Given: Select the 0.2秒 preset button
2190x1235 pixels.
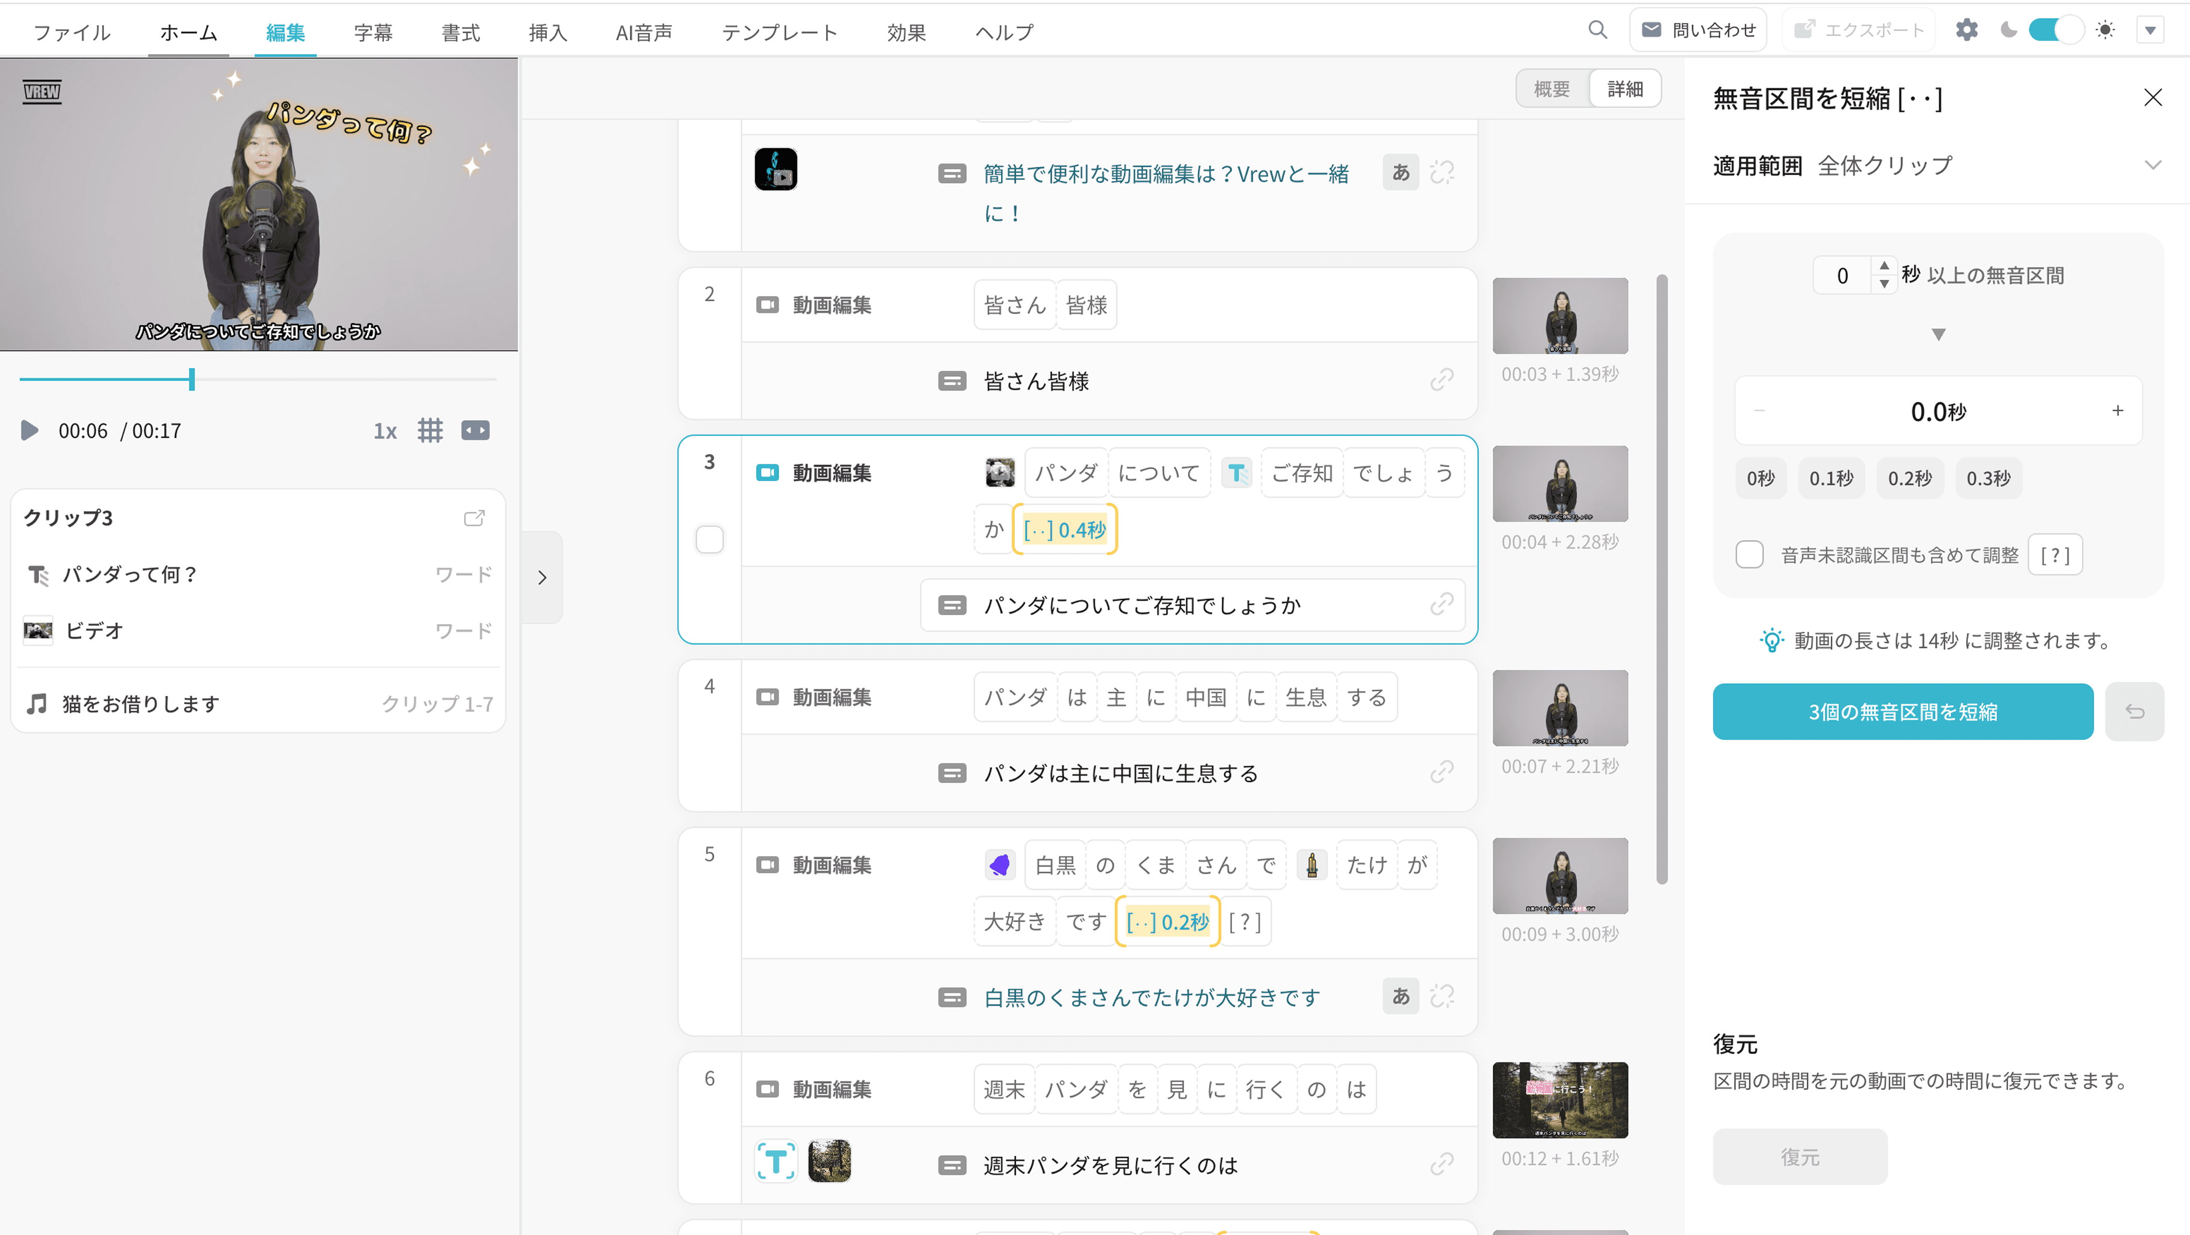Looking at the screenshot, I should click(1909, 479).
